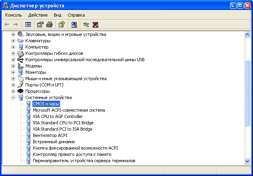Select Встроенный динамик device

tap(54, 142)
